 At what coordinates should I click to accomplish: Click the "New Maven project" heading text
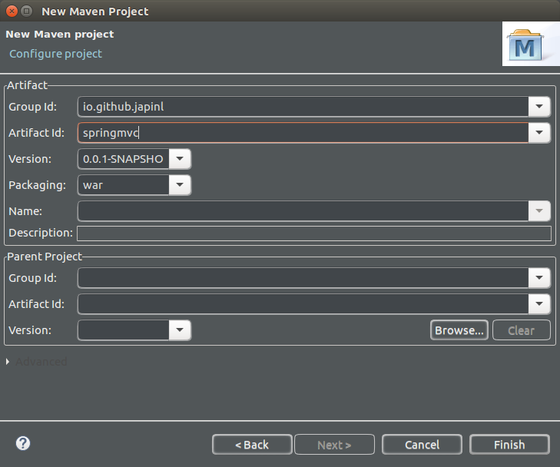click(x=60, y=35)
